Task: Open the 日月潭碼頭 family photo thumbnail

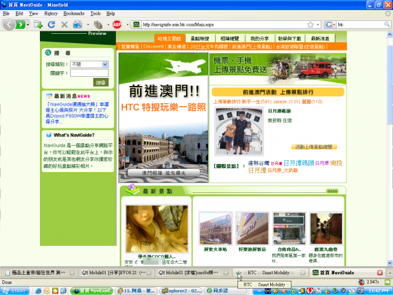Action: click(x=239, y=131)
